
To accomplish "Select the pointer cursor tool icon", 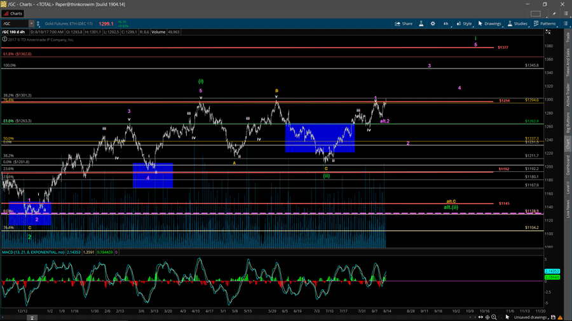I will [x=507, y=317].
